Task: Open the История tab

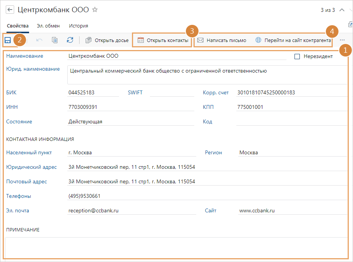Action: pyautogui.click(x=78, y=26)
